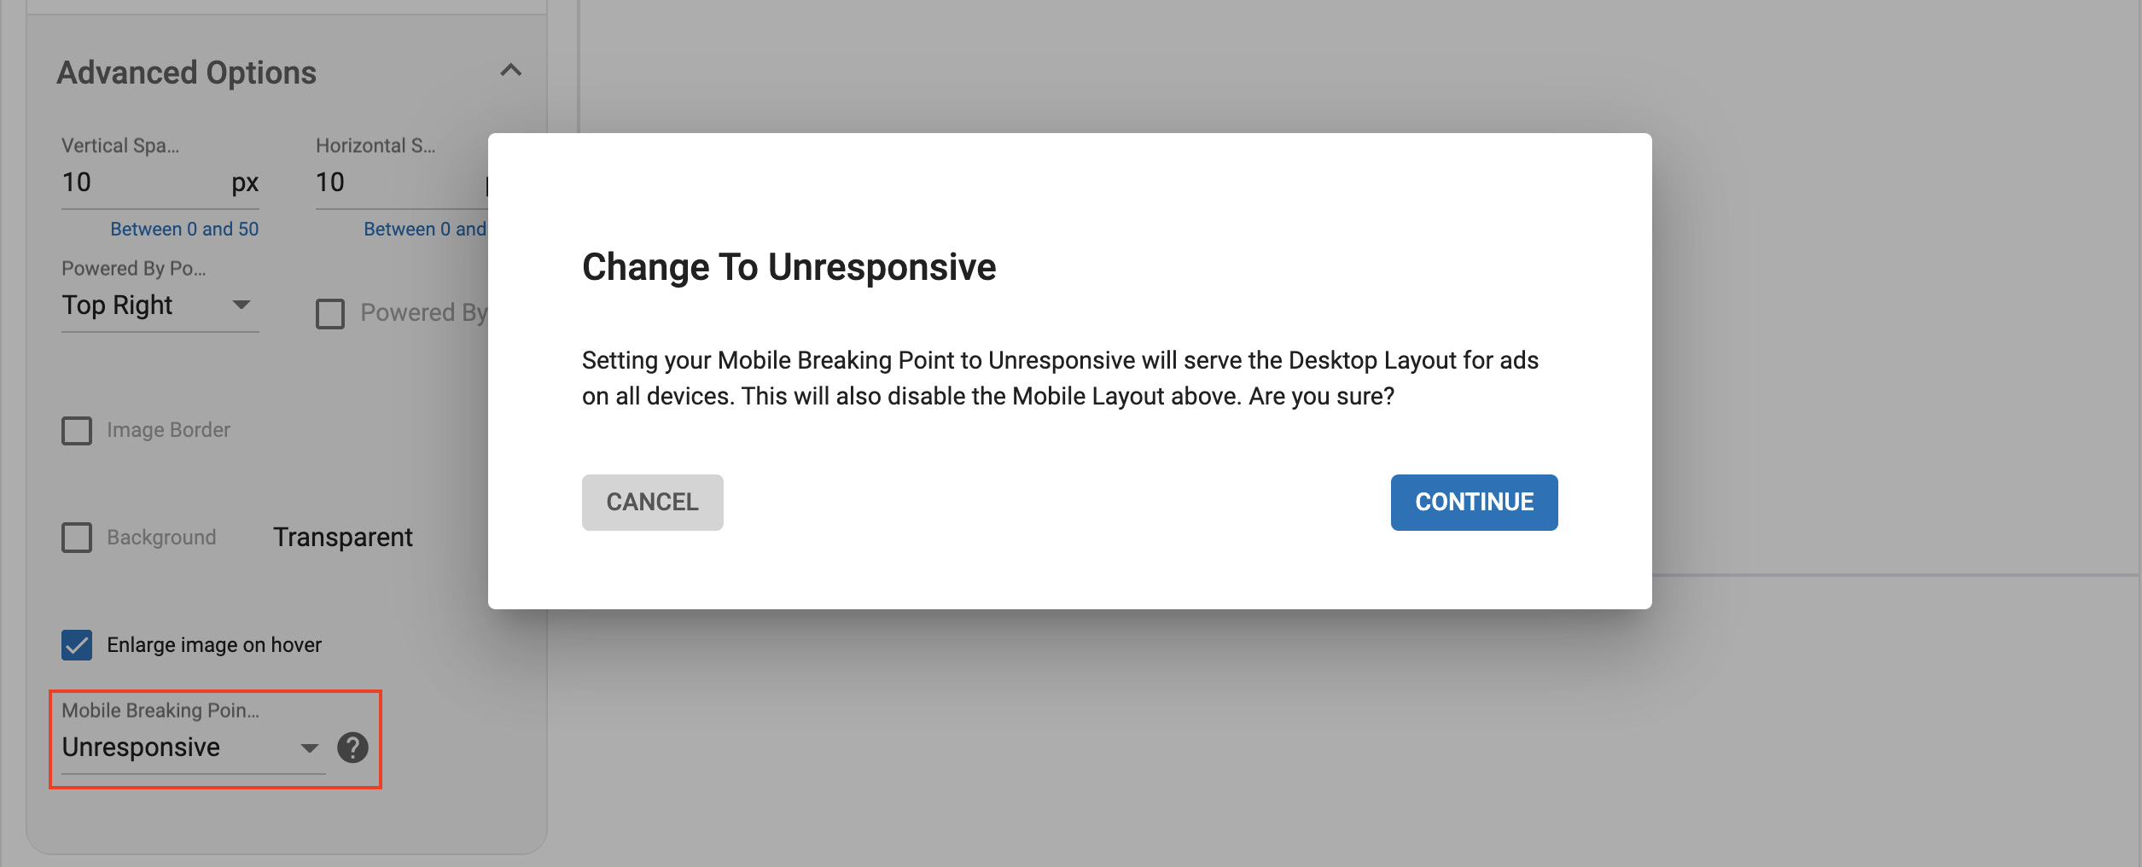Select the Unresponsive value text
The height and width of the screenshot is (867, 2142).
[x=139, y=747]
